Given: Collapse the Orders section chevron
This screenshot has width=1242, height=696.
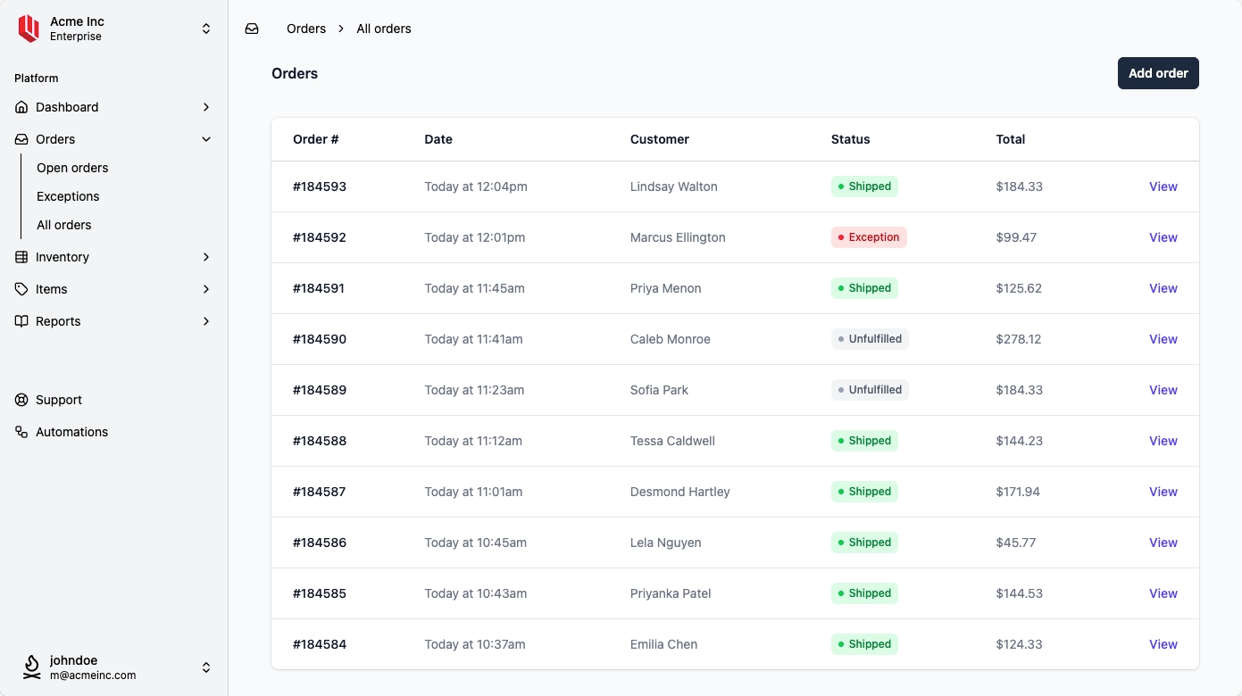Looking at the screenshot, I should point(206,139).
